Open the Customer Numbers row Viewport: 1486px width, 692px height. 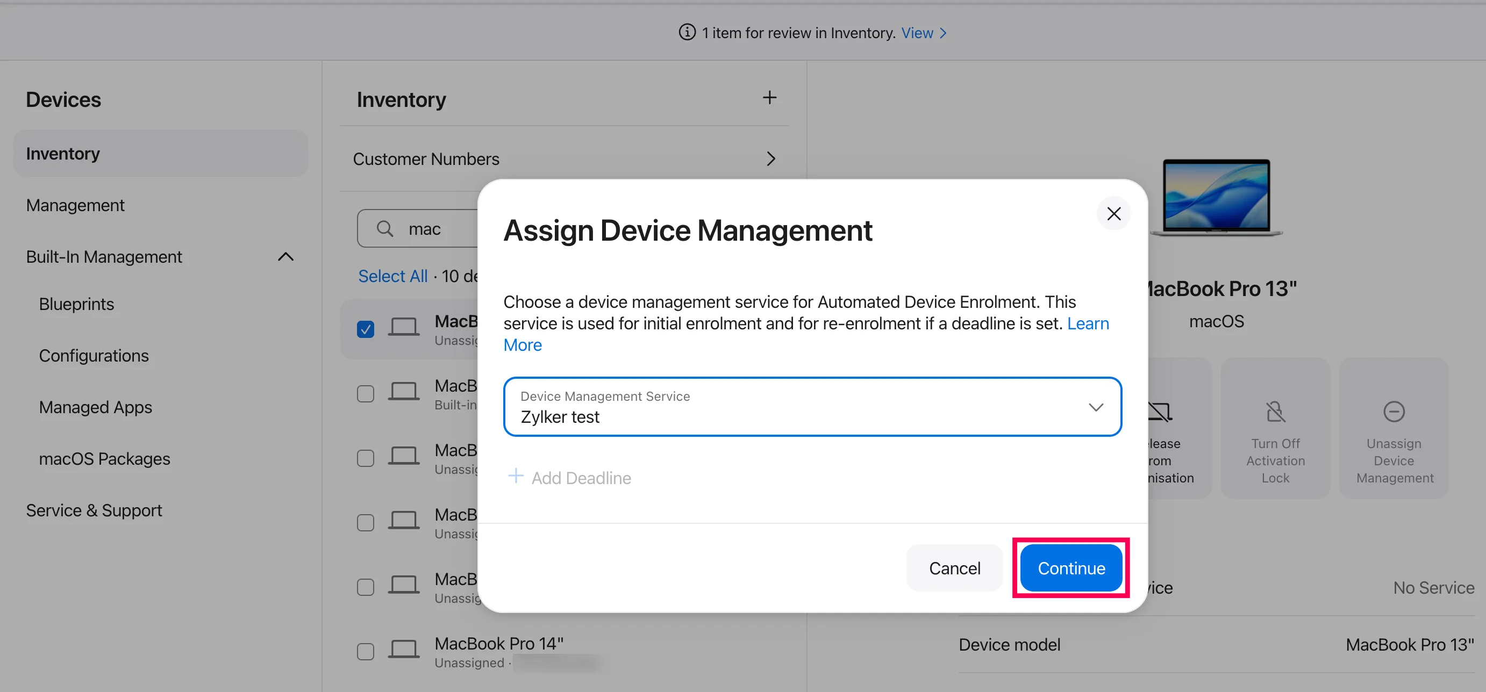pyautogui.click(x=564, y=158)
